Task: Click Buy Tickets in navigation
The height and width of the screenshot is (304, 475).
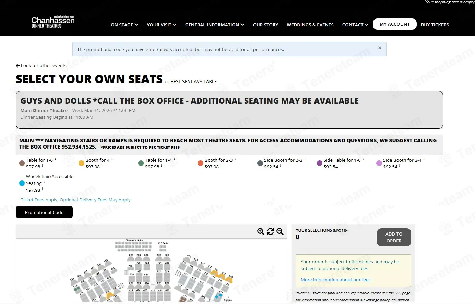Action: point(435,25)
